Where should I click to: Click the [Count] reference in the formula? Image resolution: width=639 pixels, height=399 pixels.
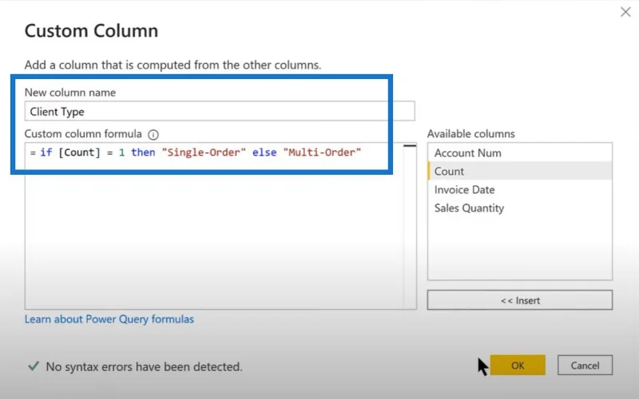click(79, 152)
